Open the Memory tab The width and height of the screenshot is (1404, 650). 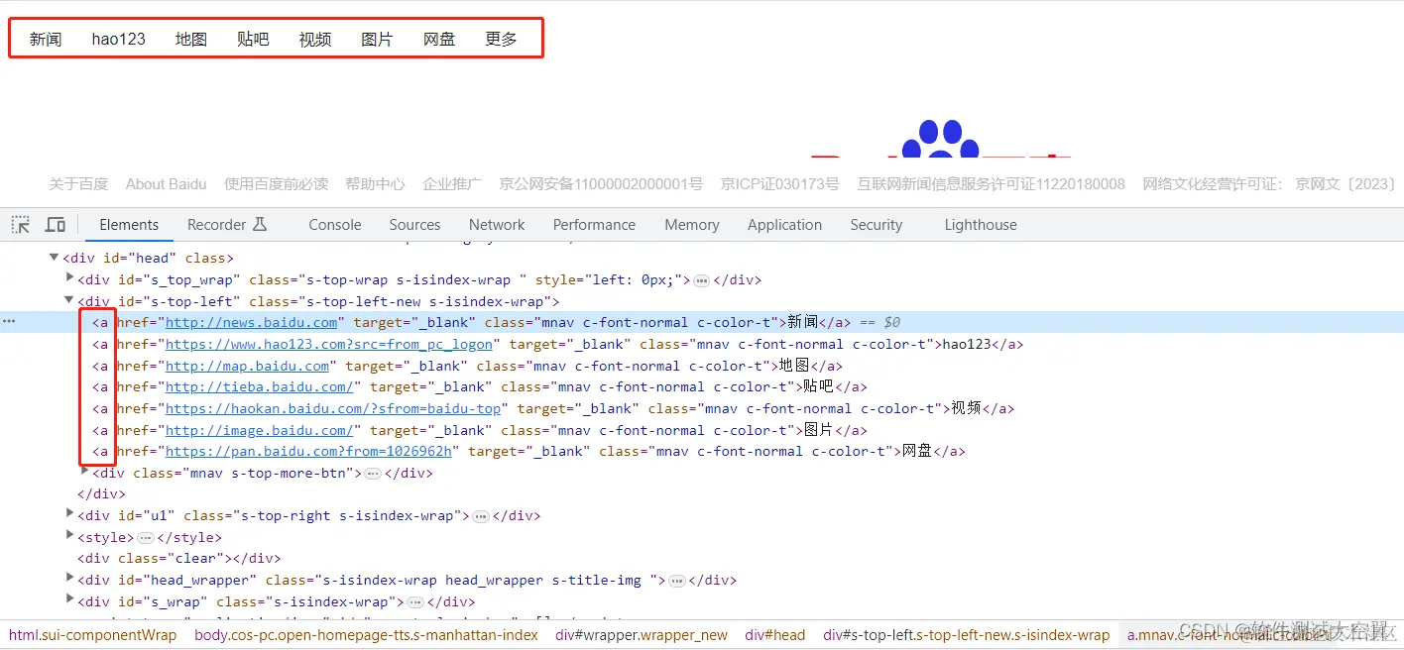692,225
